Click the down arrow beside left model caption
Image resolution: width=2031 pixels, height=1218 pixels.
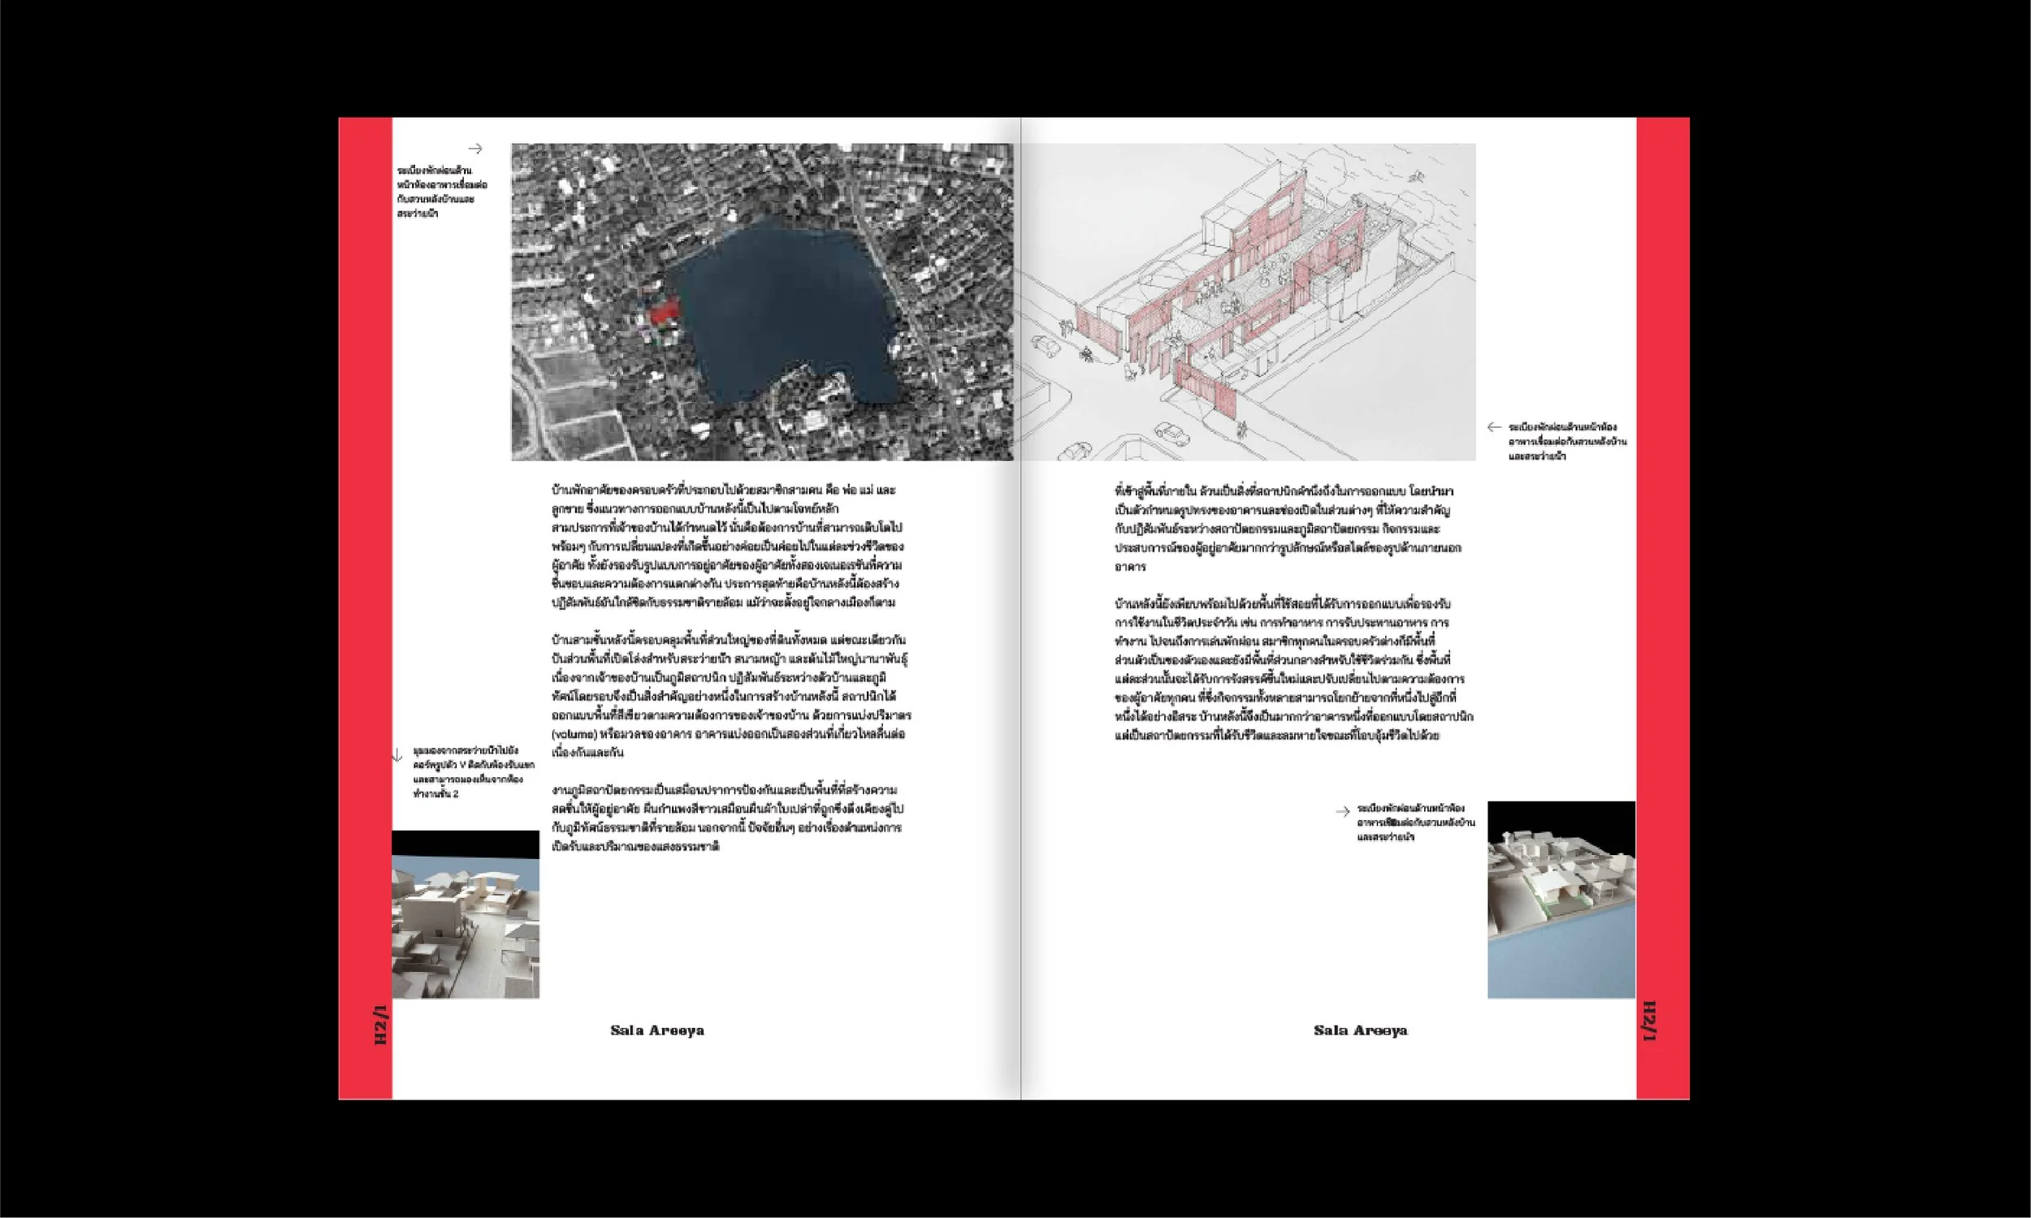[396, 755]
